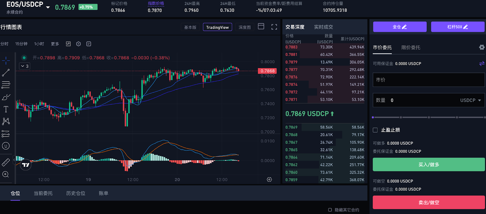The height and width of the screenshot is (214, 486).
Task: Switch to the 深度图 depth chart
Action: [x=245, y=27]
